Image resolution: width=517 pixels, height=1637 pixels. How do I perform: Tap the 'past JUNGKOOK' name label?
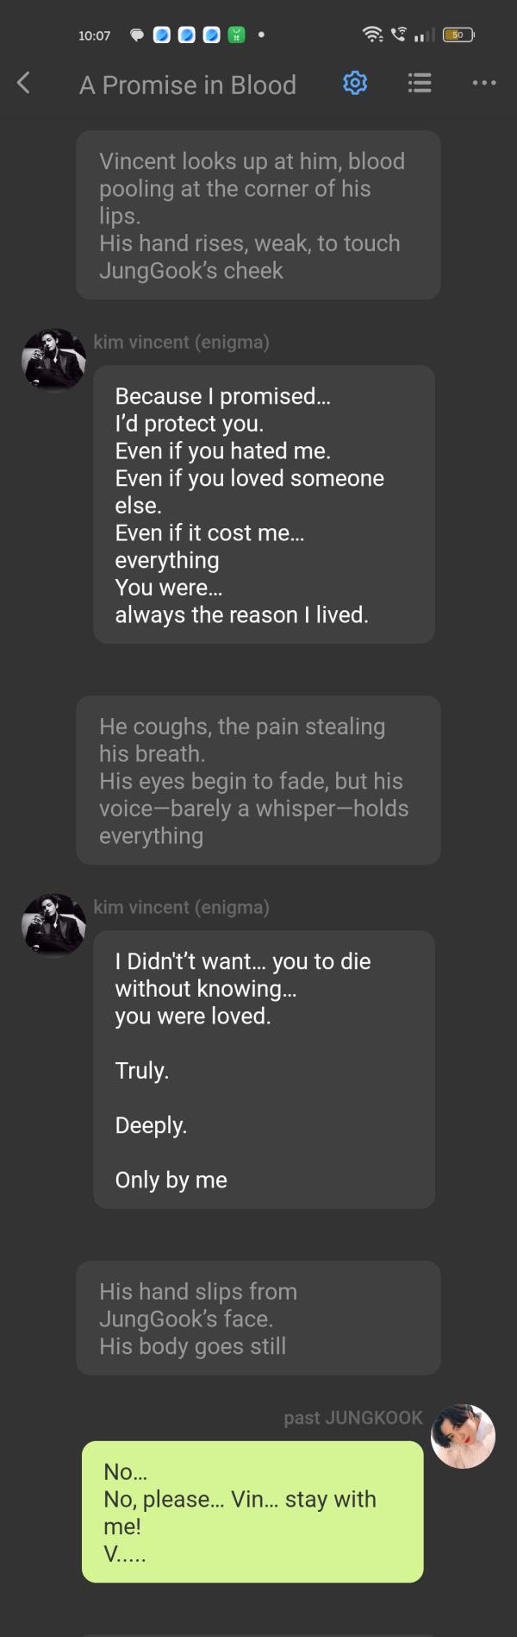[x=353, y=1418]
